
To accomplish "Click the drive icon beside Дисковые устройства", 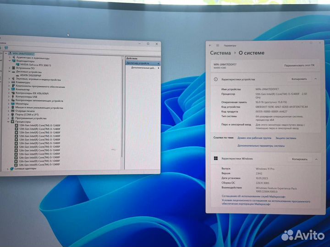I will pos(13,72).
